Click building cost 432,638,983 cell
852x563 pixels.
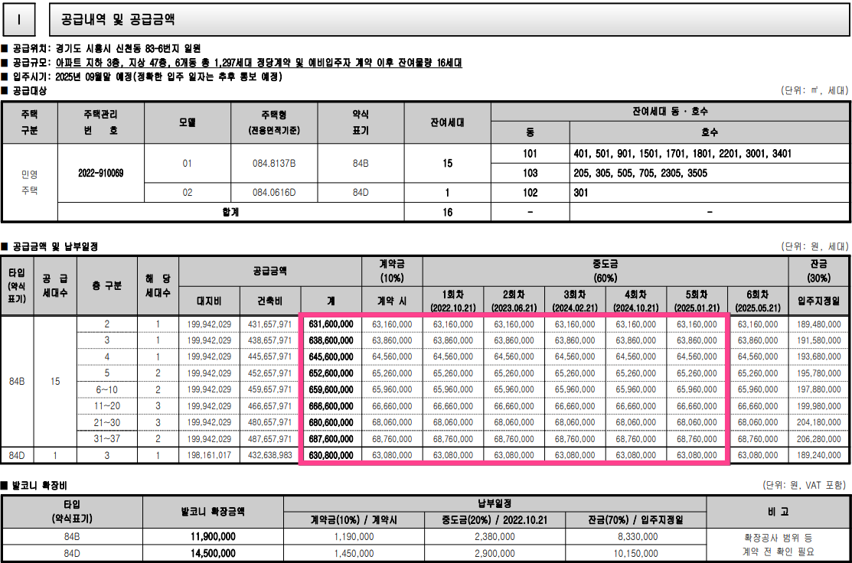(x=270, y=455)
